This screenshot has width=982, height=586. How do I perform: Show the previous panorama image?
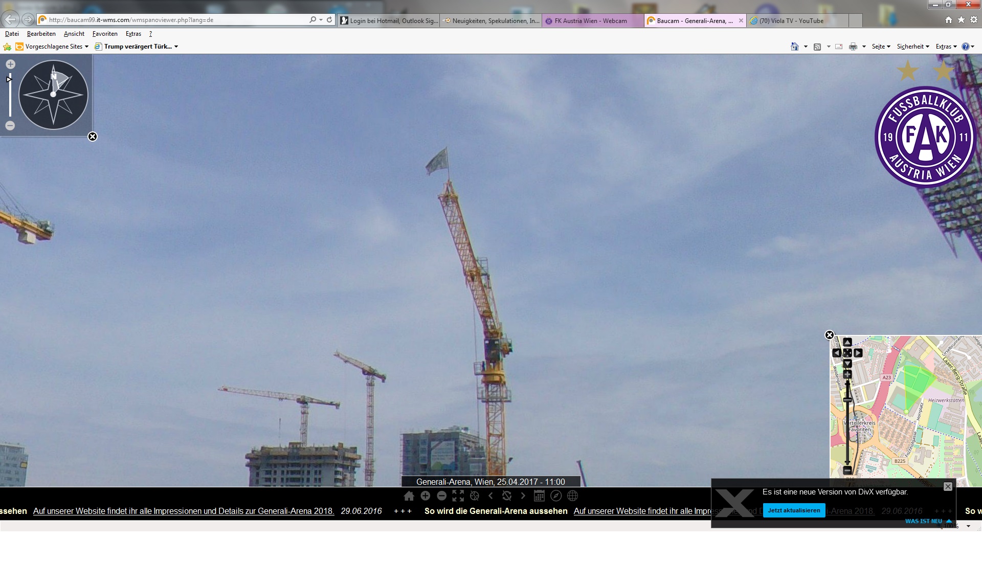pos(490,496)
